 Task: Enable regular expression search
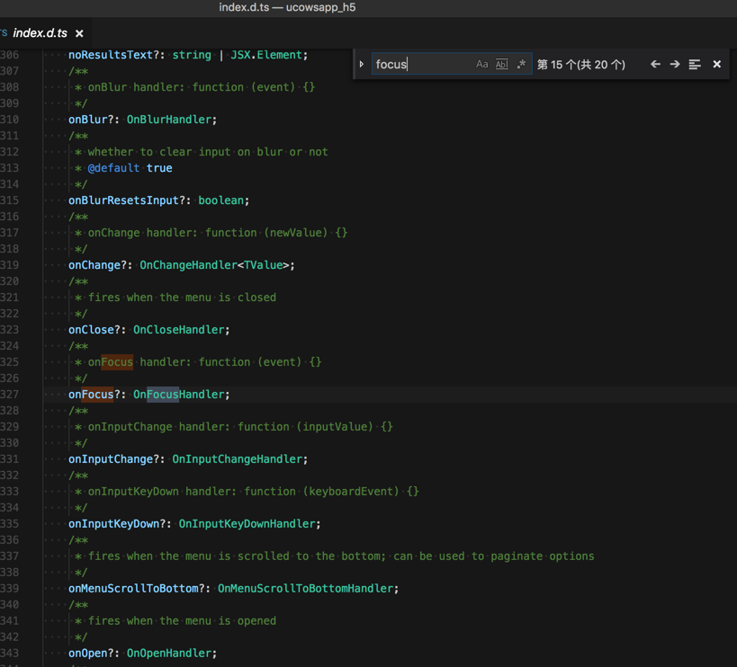click(x=521, y=65)
